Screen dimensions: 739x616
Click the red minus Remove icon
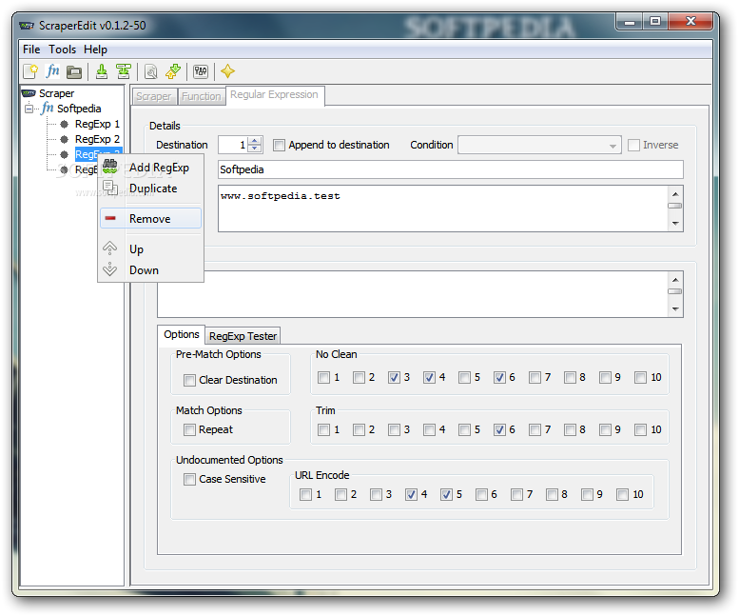[x=109, y=218]
